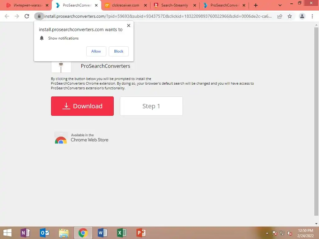
Task: Click the notification bell icon
Action: (x=42, y=38)
